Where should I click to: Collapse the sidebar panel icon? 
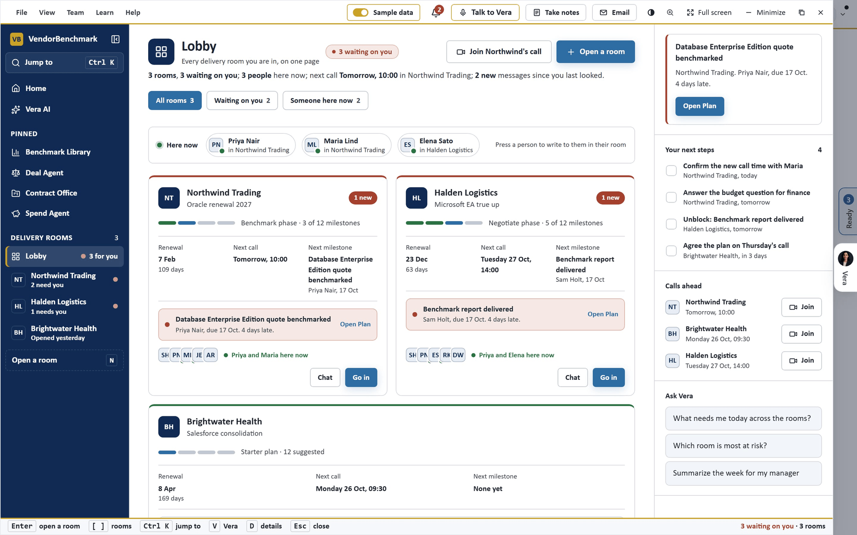pos(115,39)
